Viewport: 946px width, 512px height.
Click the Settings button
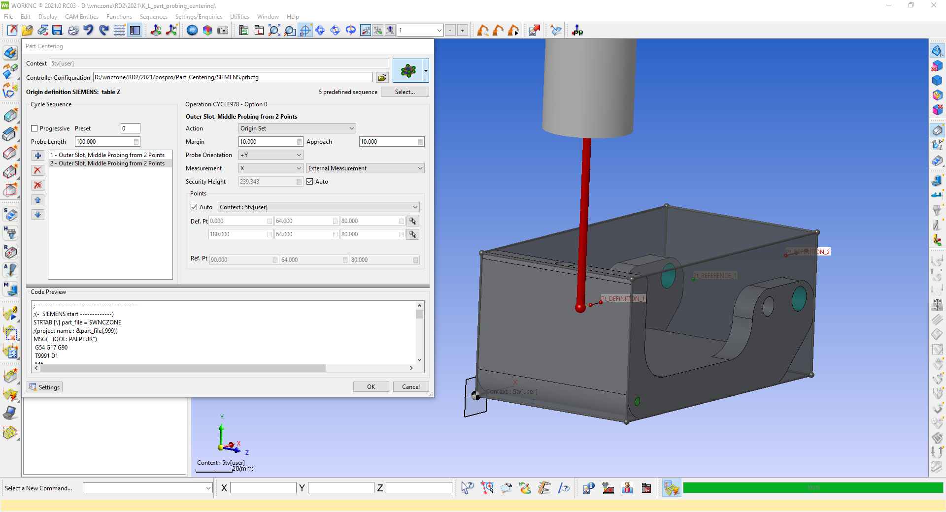[45, 387]
